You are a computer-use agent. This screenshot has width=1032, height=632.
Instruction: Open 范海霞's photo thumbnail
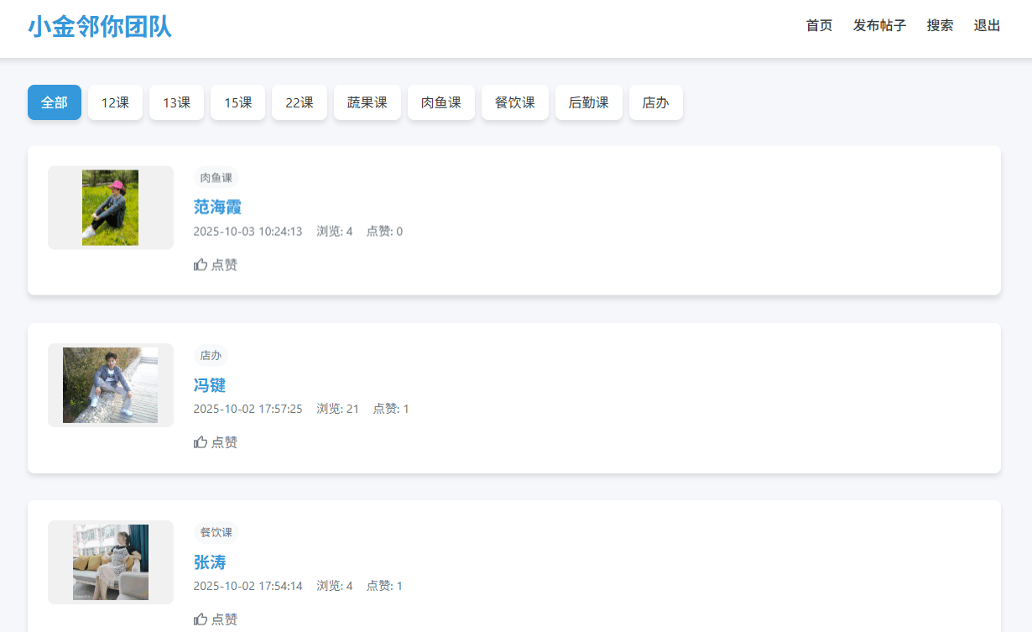[x=110, y=207]
